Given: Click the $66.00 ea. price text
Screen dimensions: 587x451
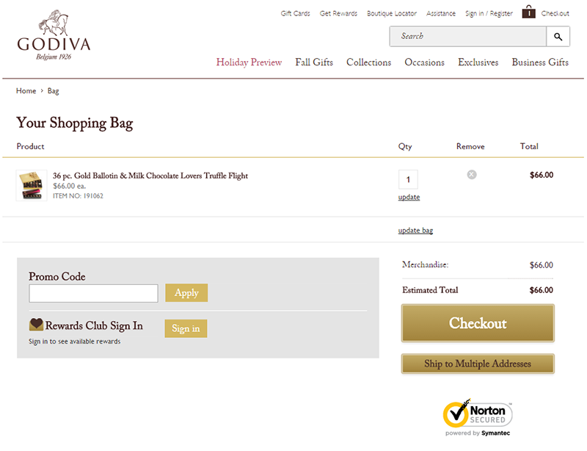Looking at the screenshot, I should 69,186.
